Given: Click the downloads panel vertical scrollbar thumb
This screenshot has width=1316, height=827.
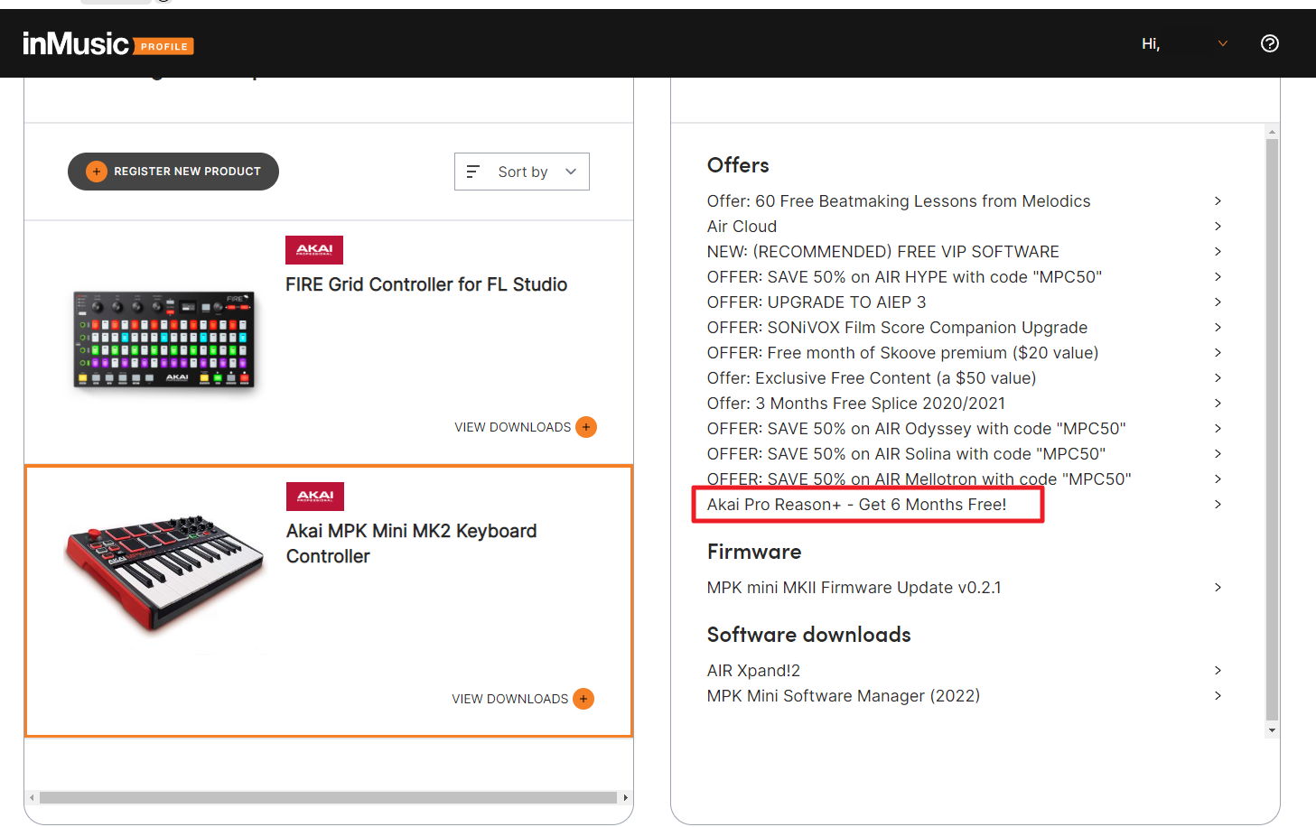Looking at the screenshot, I should click(x=1272, y=431).
